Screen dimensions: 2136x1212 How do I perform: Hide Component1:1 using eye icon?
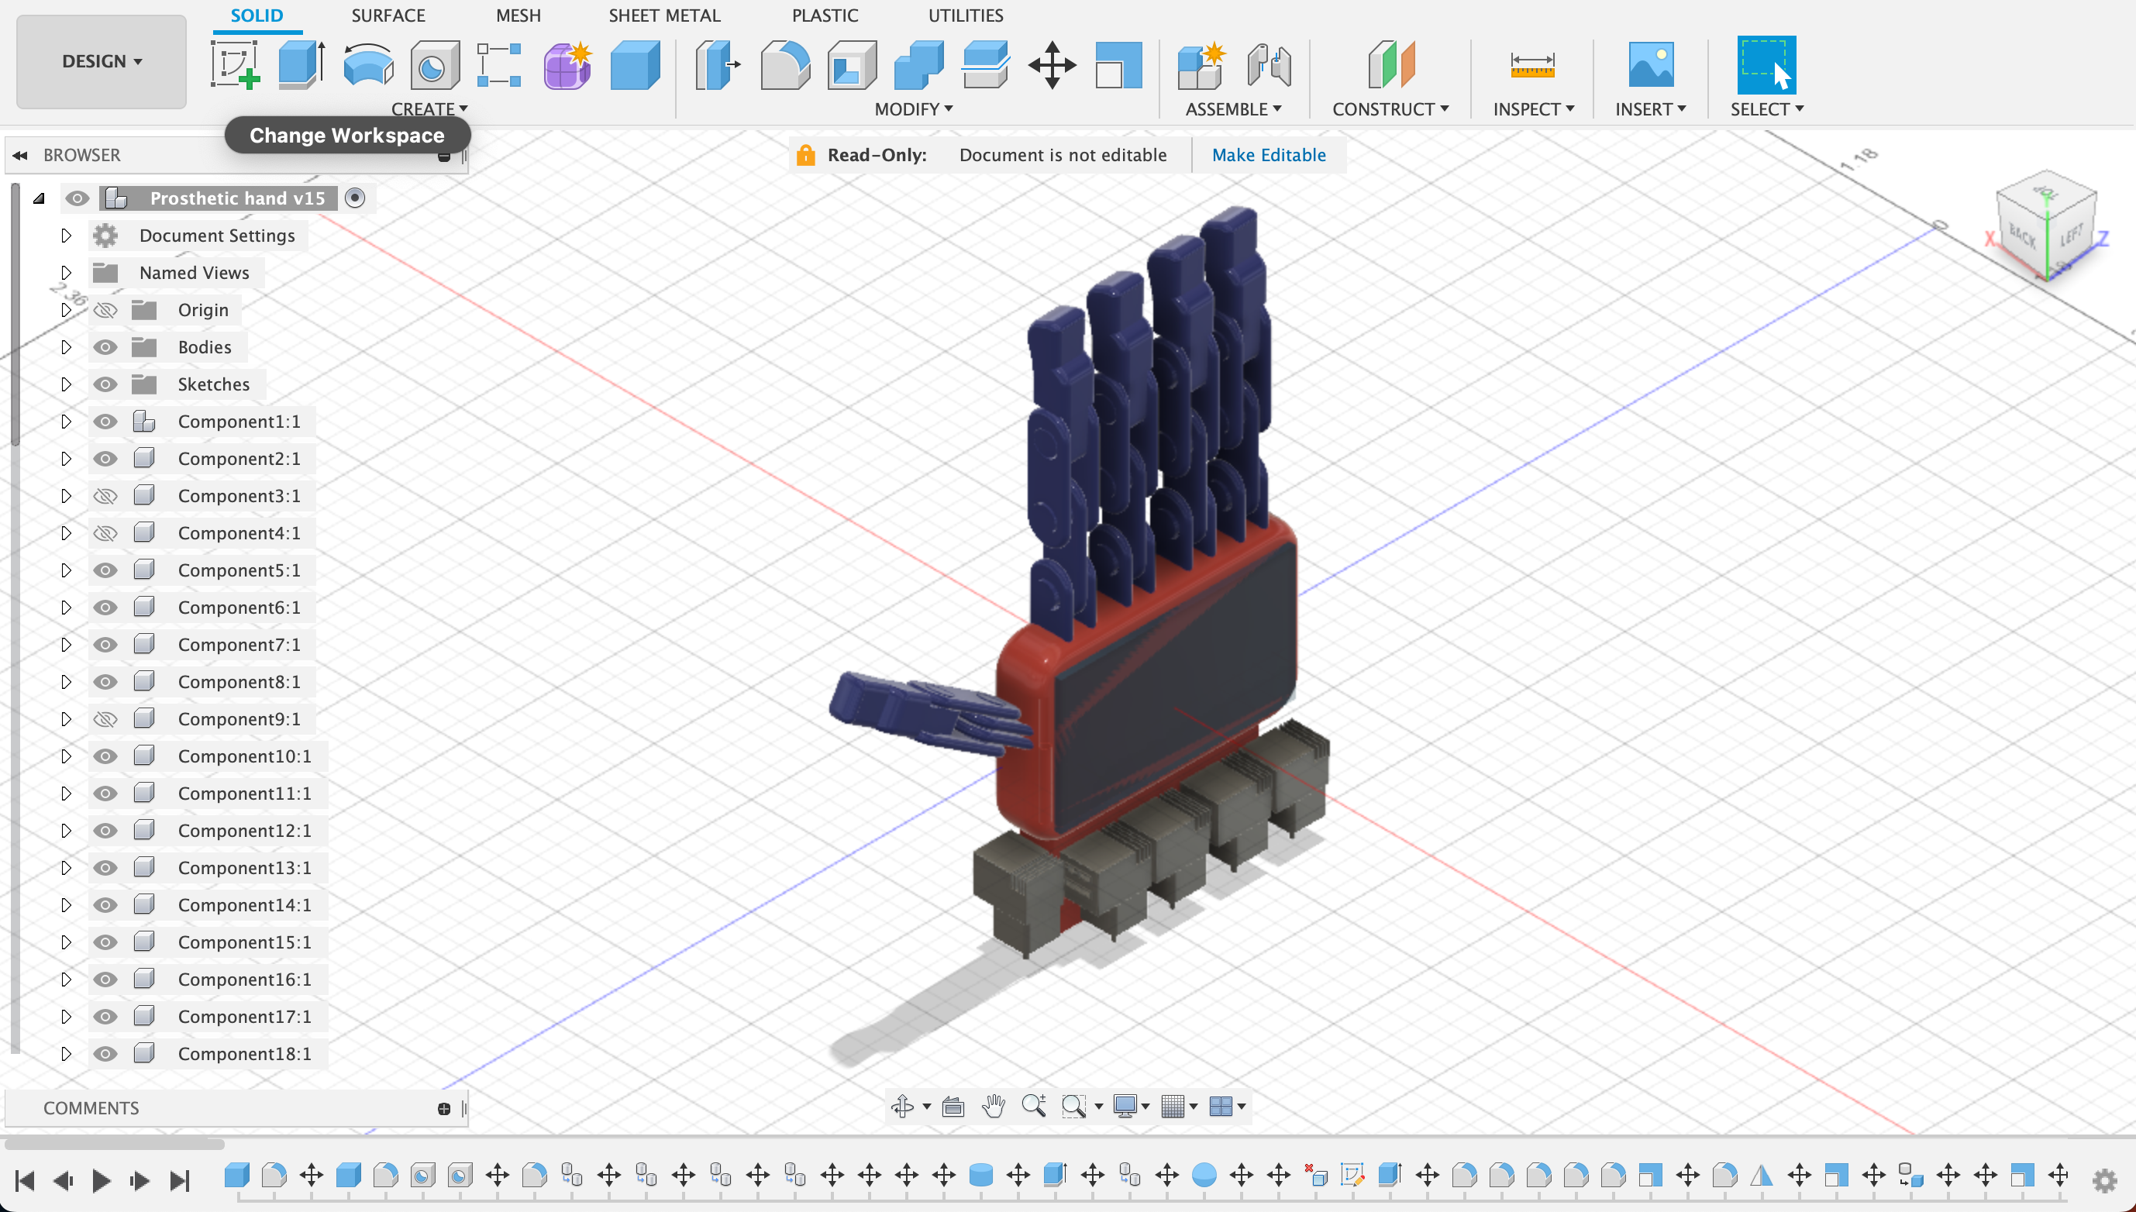pyautogui.click(x=105, y=422)
